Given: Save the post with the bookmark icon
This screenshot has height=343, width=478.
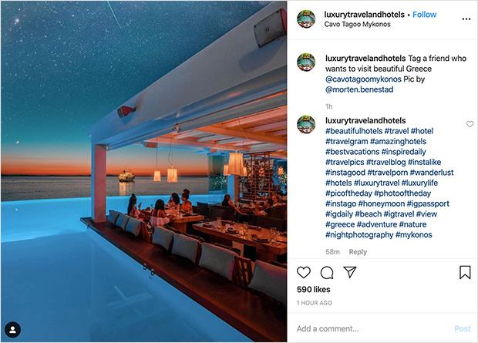Looking at the screenshot, I should click(x=465, y=272).
